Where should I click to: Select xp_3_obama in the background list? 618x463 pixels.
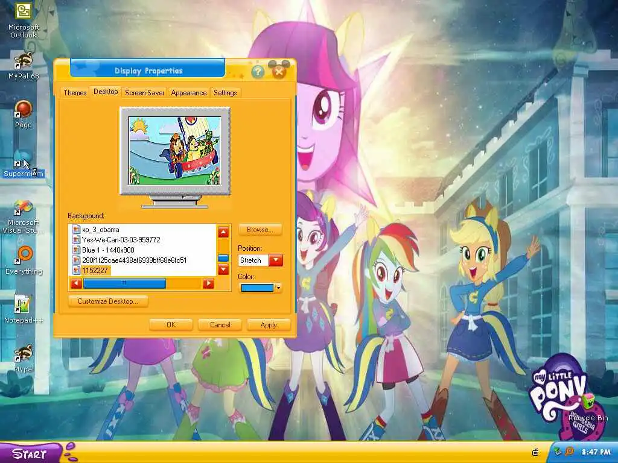click(x=101, y=230)
